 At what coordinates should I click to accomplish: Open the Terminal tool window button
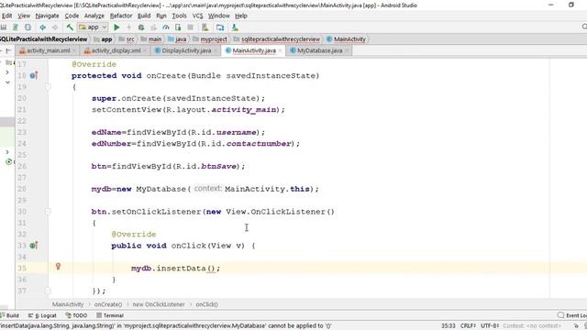click(110, 315)
